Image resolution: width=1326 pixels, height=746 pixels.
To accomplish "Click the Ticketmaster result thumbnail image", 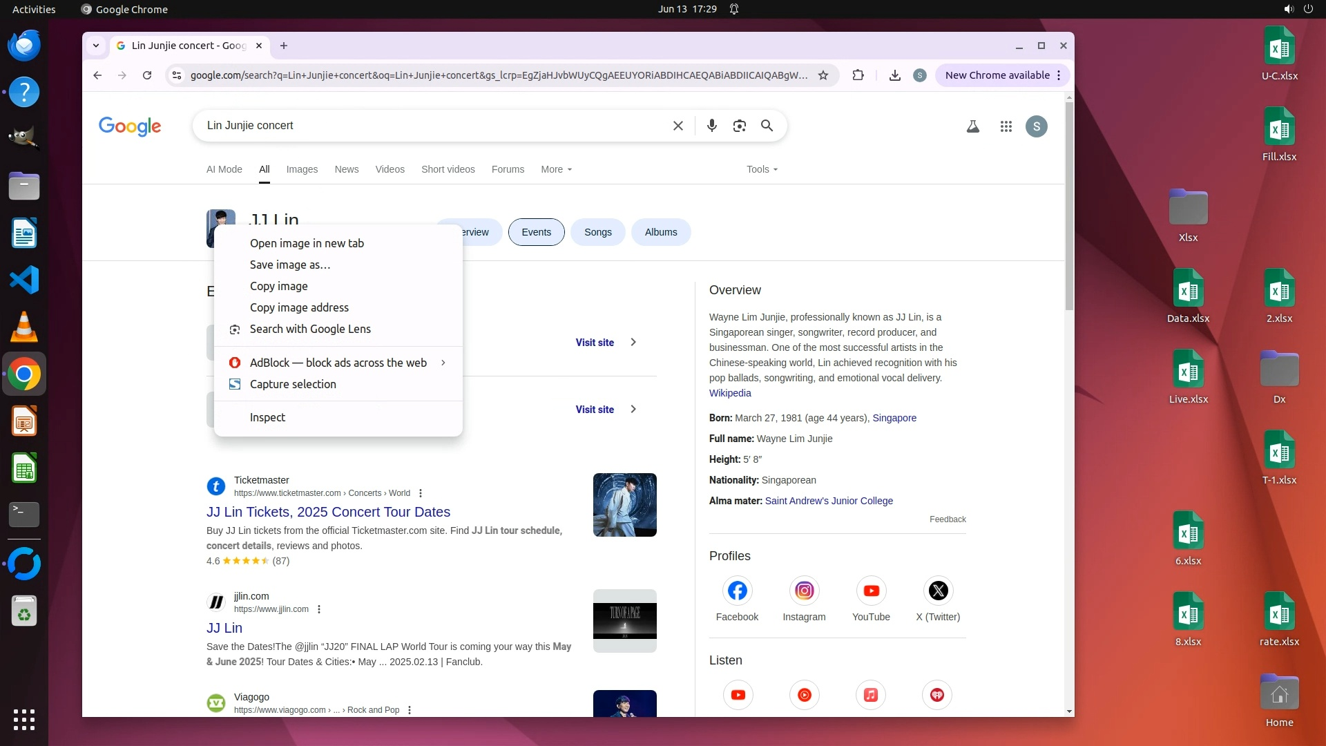I will 624,505.
